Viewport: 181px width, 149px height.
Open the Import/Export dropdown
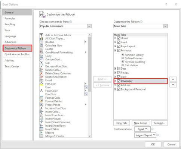coord(145,135)
